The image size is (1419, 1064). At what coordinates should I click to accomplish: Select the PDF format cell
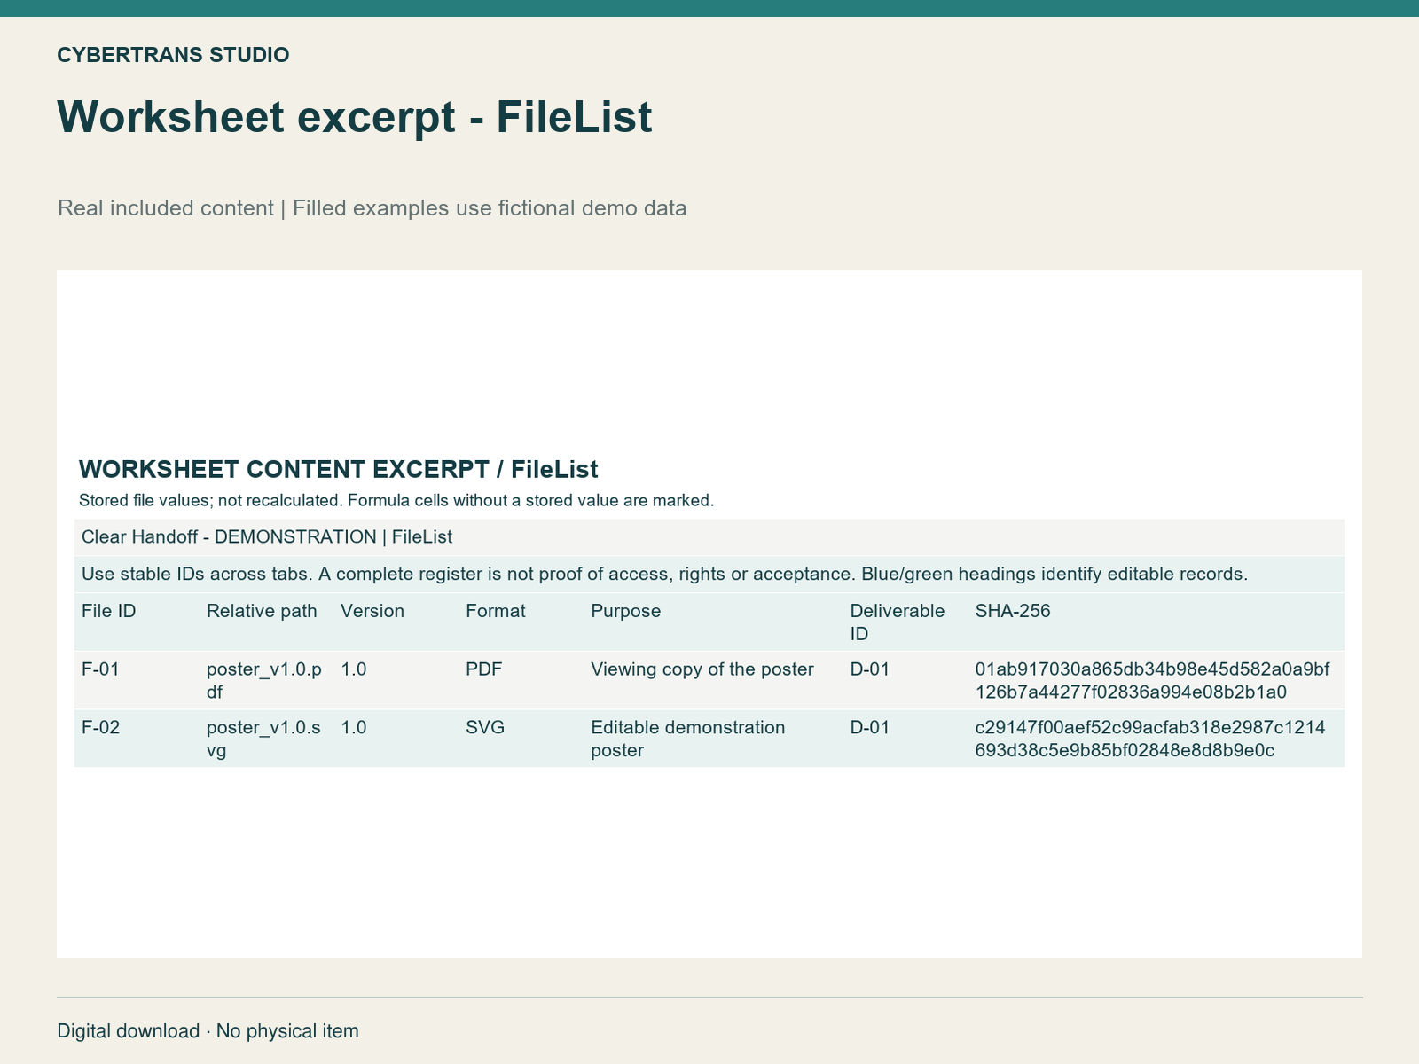pos(484,669)
